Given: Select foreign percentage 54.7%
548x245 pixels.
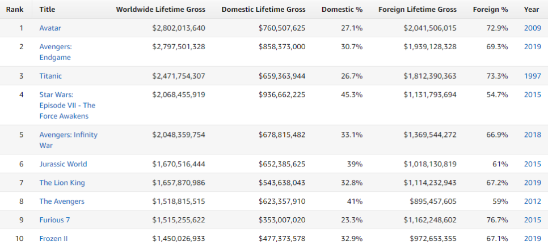Looking at the screenshot, I should pyautogui.click(x=498, y=94).
